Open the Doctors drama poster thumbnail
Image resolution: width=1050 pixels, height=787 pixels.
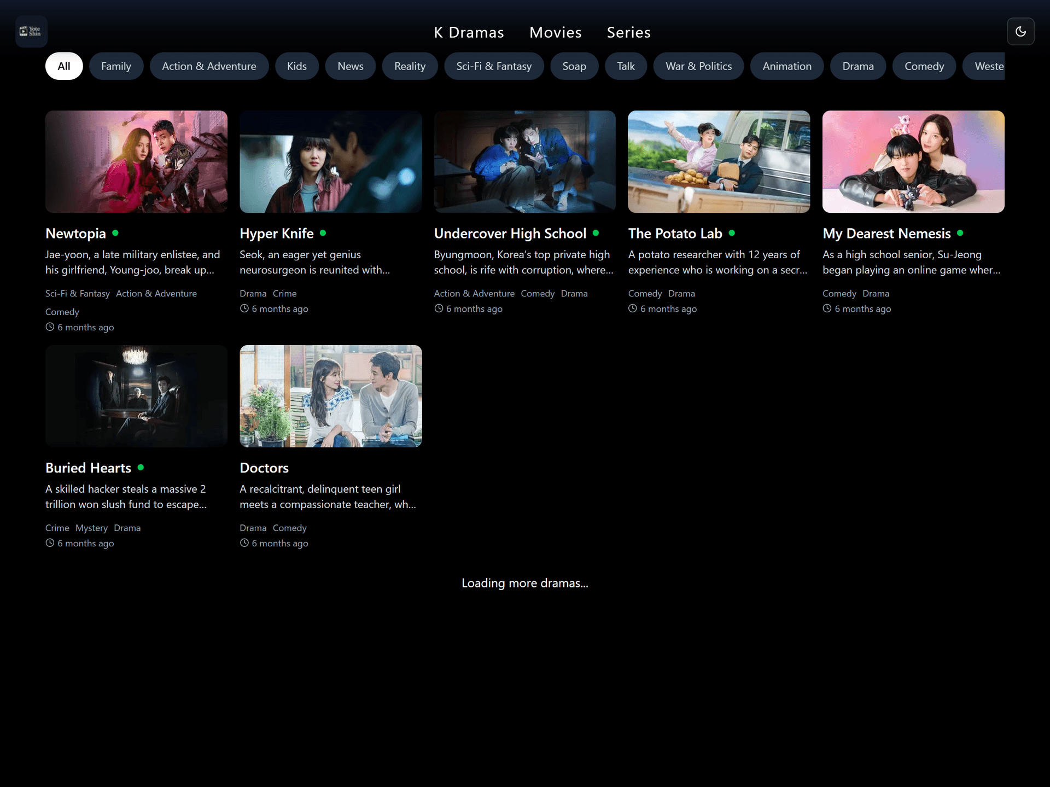(x=330, y=396)
